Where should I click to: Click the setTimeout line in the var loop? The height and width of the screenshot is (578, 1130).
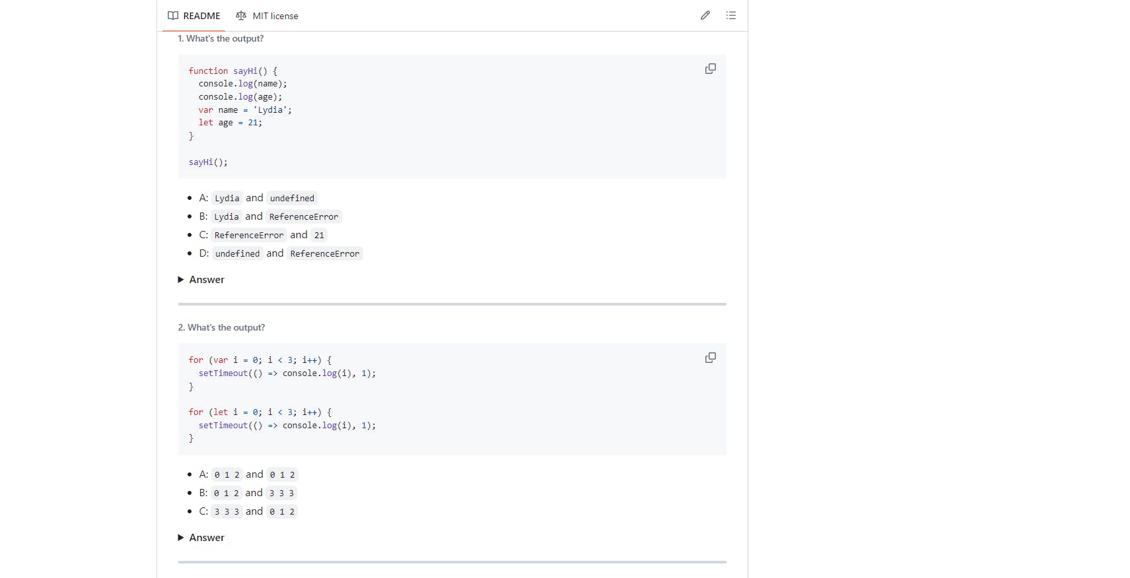(x=287, y=373)
